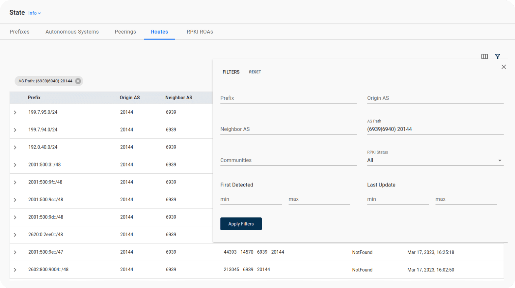Open the RPKI Status dropdown
The width and height of the screenshot is (515, 288).
pyautogui.click(x=435, y=160)
